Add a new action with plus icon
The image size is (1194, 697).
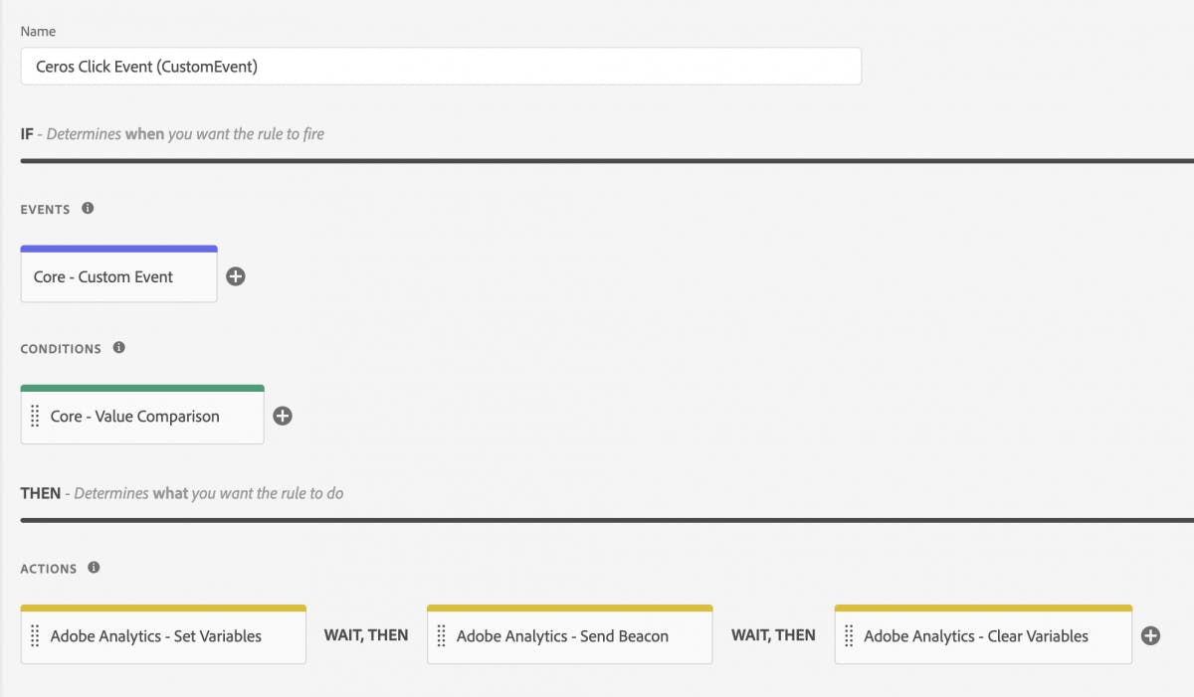click(x=1150, y=635)
